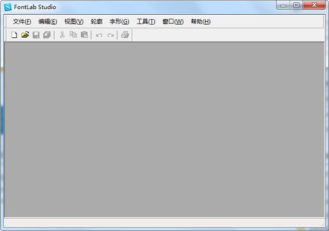Viewport: 329px width, 231px height.
Task: Open the 轮廓 menu
Action: pyautogui.click(x=97, y=21)
